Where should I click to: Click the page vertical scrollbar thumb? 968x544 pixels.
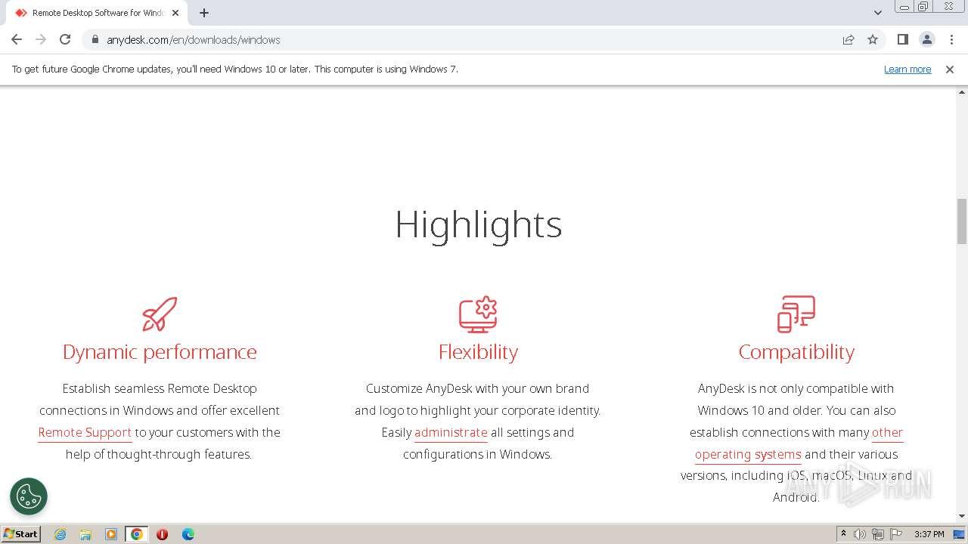click(x=962, y=221)
